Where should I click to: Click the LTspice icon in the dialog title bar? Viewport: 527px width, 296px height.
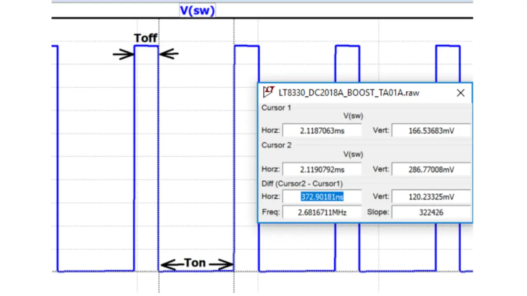pyautogui.click(x=269, y=92)
